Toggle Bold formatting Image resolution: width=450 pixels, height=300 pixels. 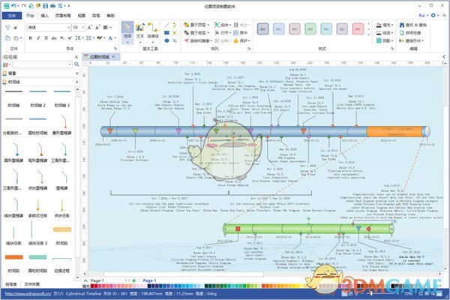(x=31, y=38)
